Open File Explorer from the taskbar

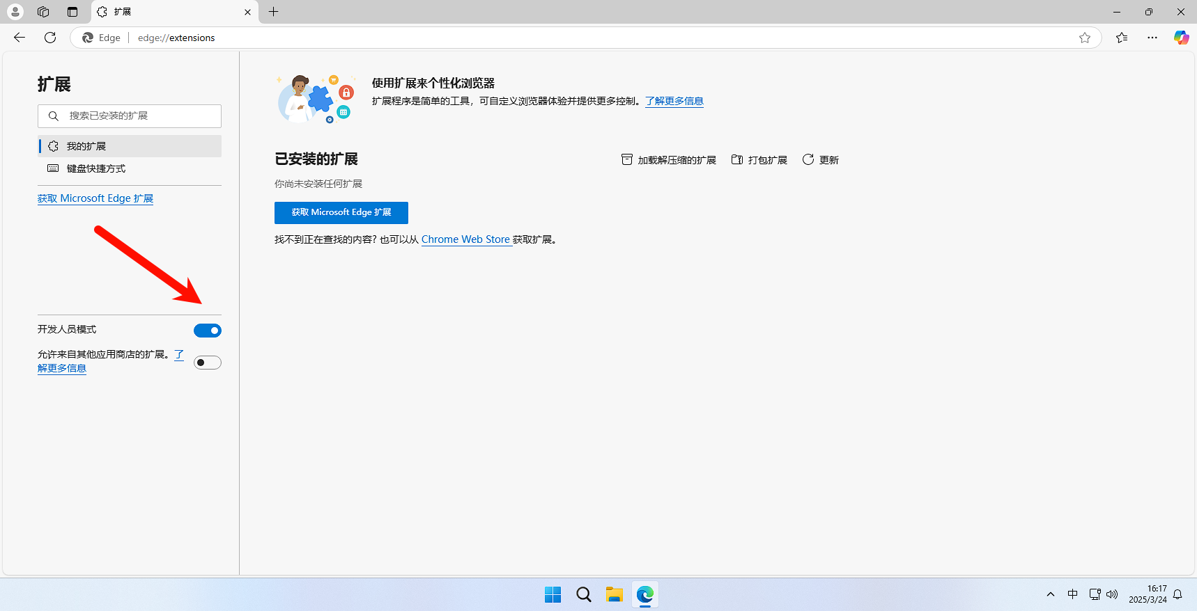(615, 595)
